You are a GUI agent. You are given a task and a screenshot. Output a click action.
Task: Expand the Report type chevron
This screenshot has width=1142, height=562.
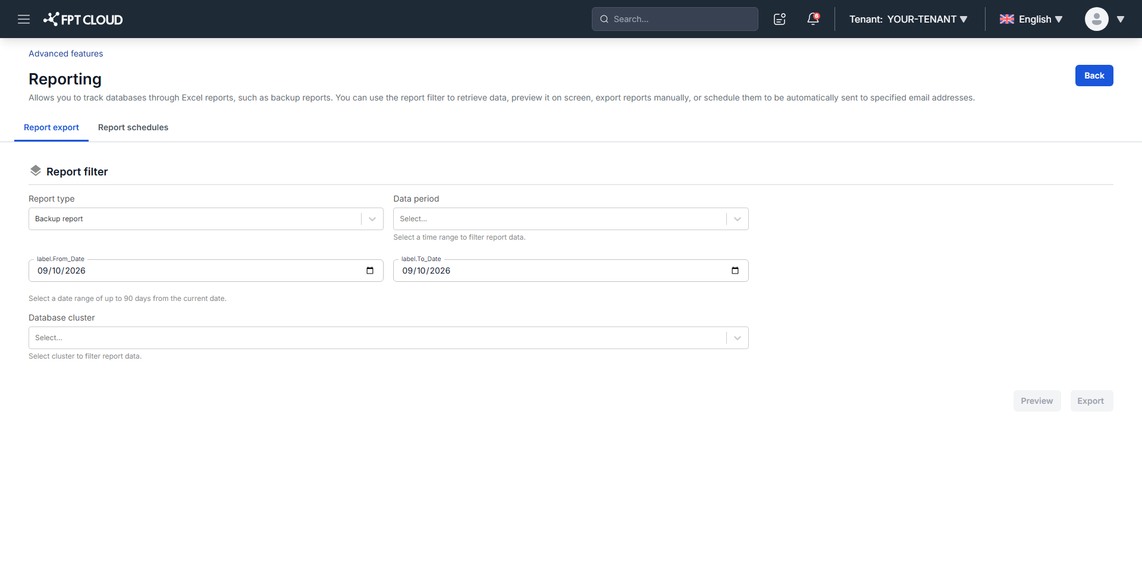(372, 219)
